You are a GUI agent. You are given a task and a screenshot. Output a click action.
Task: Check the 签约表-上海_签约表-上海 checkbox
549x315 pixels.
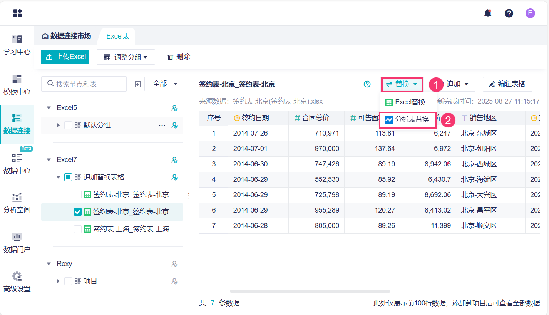point(78,229)
